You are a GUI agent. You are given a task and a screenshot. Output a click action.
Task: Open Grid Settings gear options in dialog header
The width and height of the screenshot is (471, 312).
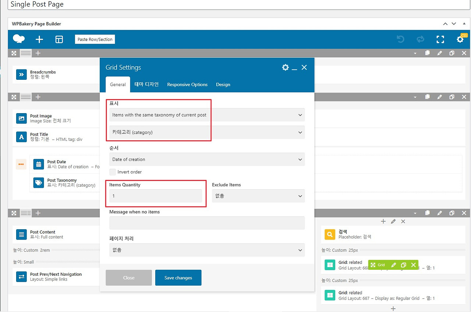click(x=285, y=67)
